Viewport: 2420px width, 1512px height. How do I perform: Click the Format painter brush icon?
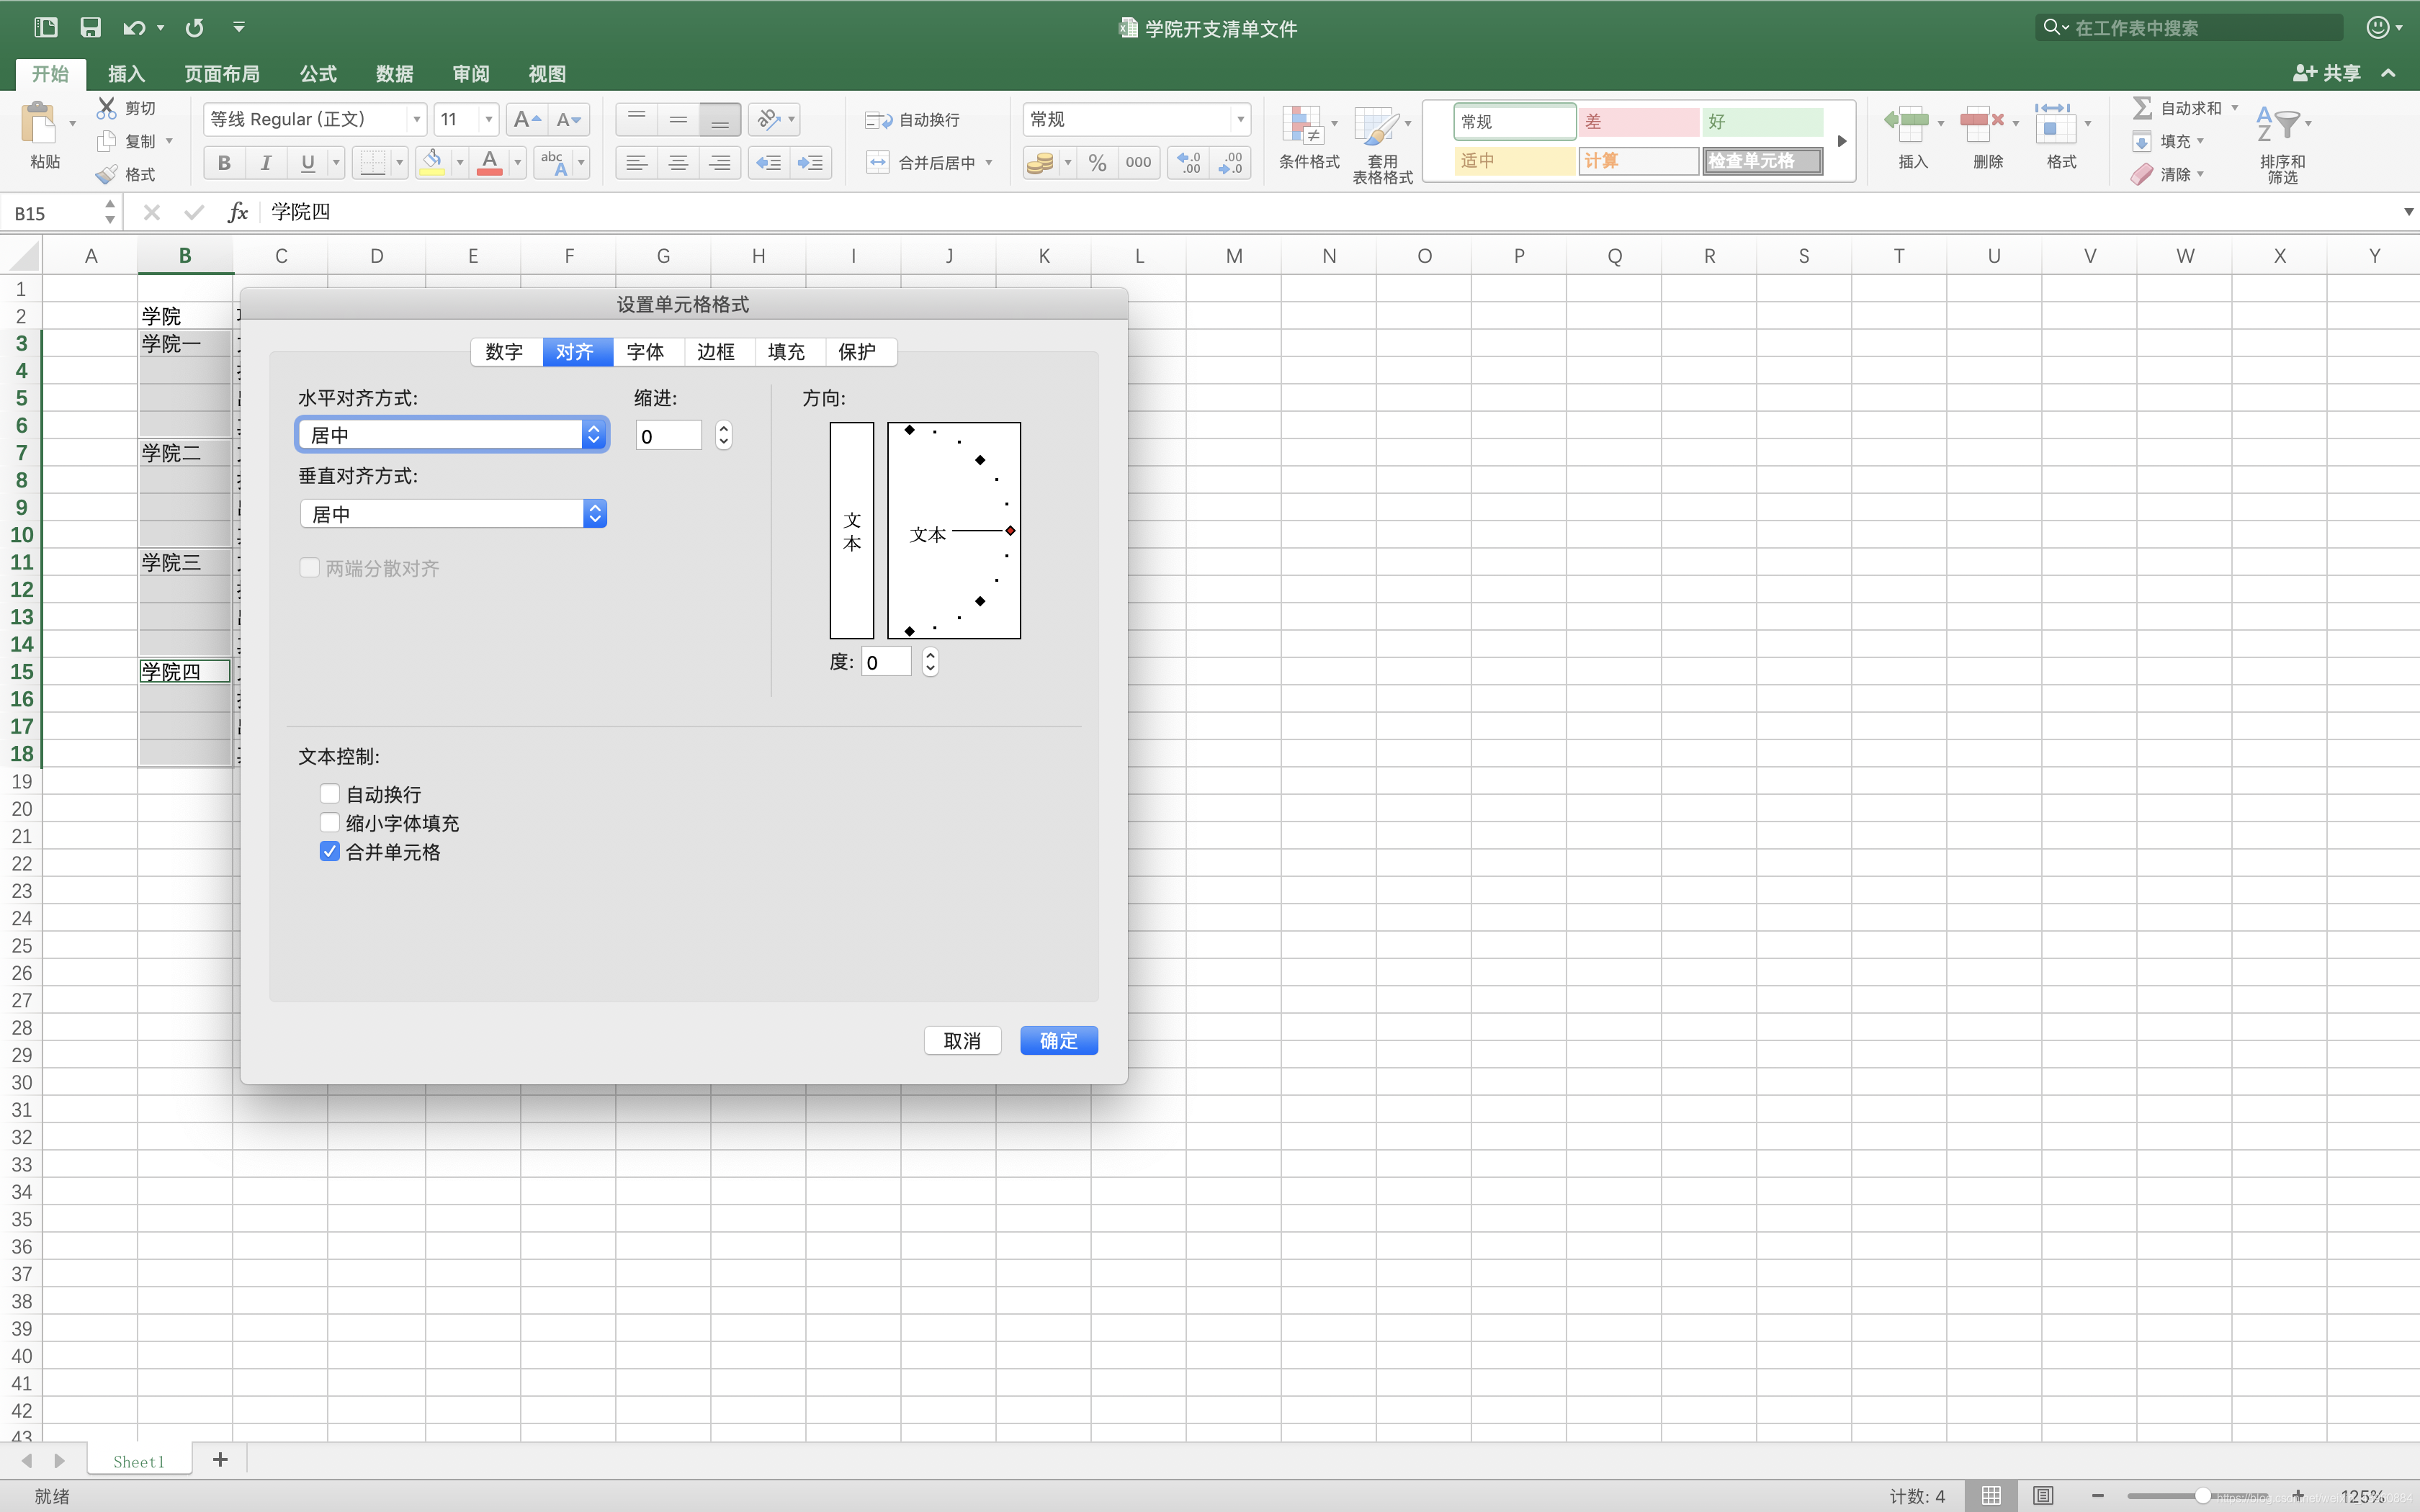coord(107,175)
